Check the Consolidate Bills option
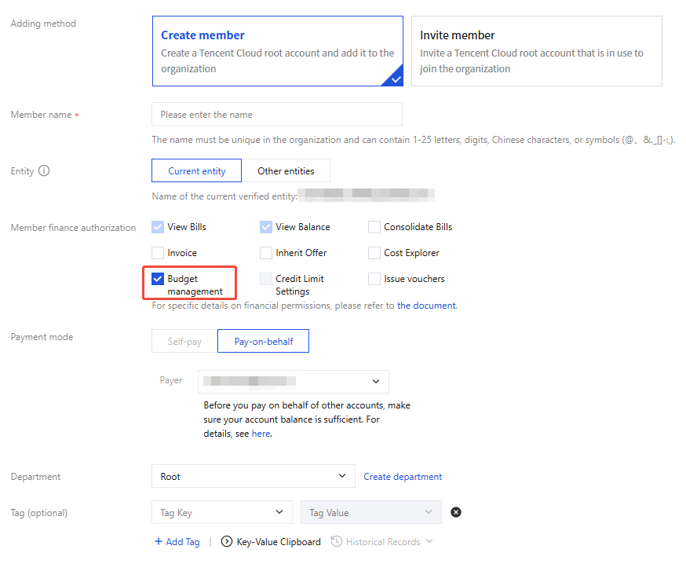Image resolution: width=686 pixels, height=564 pixels. pos(374,227)
